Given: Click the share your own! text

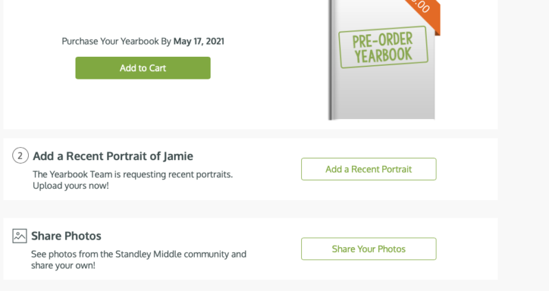Looking at the screenshot, I should point(63,266).
